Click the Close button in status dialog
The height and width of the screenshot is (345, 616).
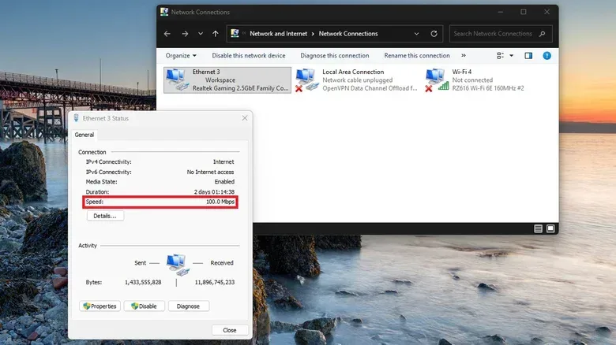coord(230,330)
